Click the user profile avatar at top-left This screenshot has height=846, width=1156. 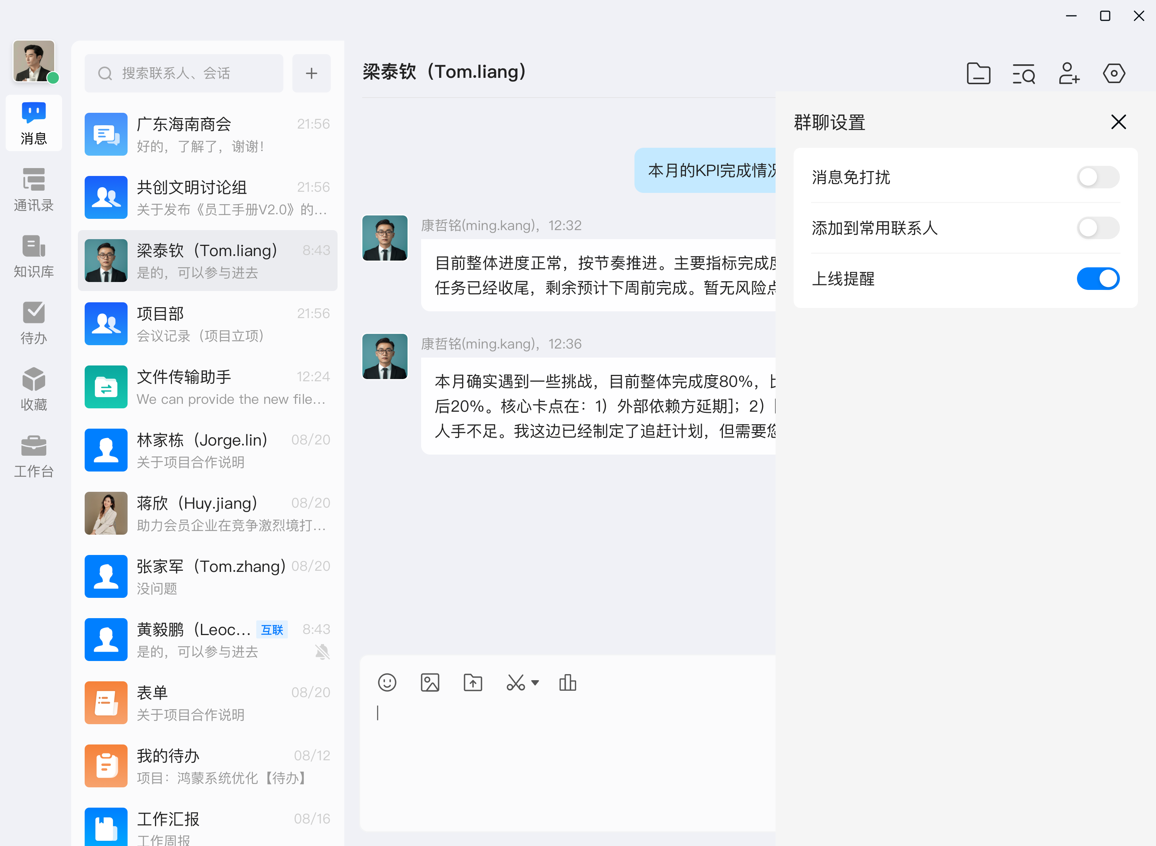point(34,61)
